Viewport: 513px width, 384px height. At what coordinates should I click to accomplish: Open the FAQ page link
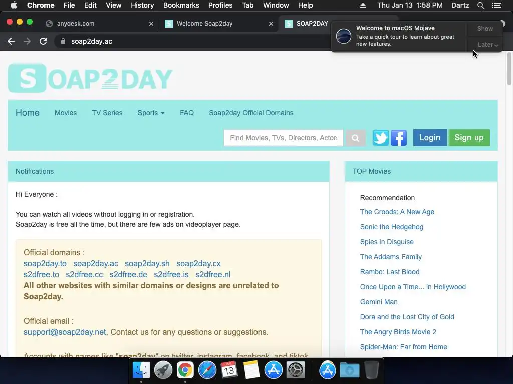tap(187, 113)
